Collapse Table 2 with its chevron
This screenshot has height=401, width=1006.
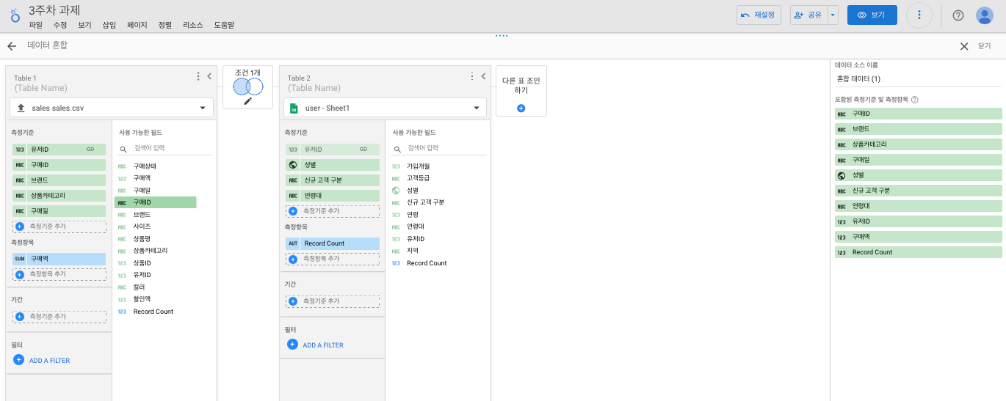click(483, 76)
